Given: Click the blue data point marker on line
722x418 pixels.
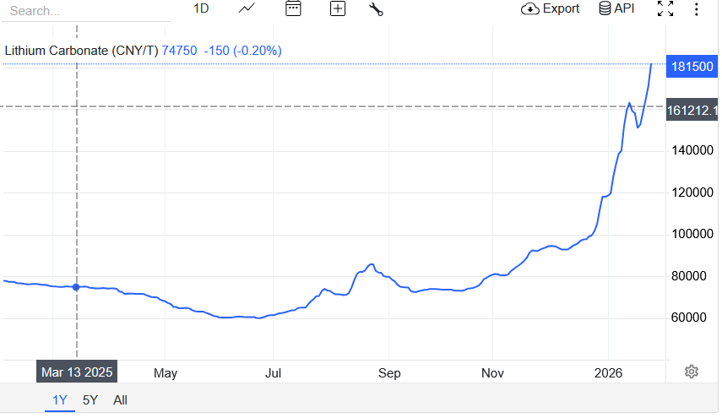Looking at the screenshot, I should [77, 287].
